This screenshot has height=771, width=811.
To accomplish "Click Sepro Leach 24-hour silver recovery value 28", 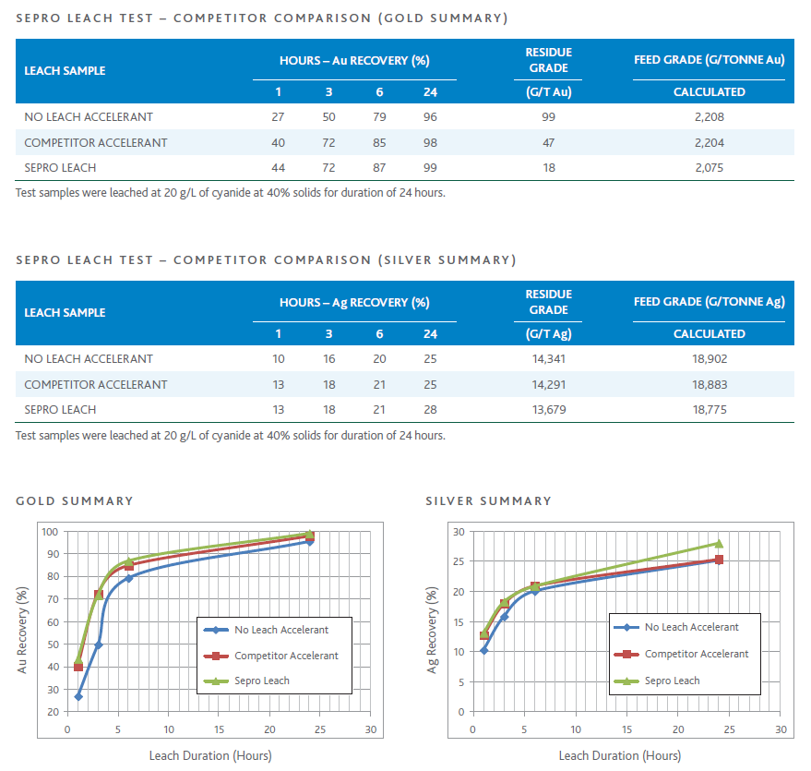I will click(430, 410).
